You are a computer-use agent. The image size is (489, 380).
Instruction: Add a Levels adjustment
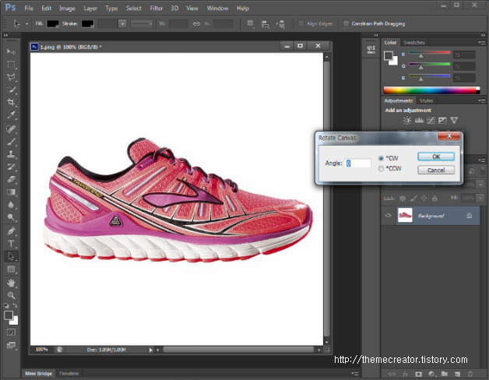coord(419,121)
